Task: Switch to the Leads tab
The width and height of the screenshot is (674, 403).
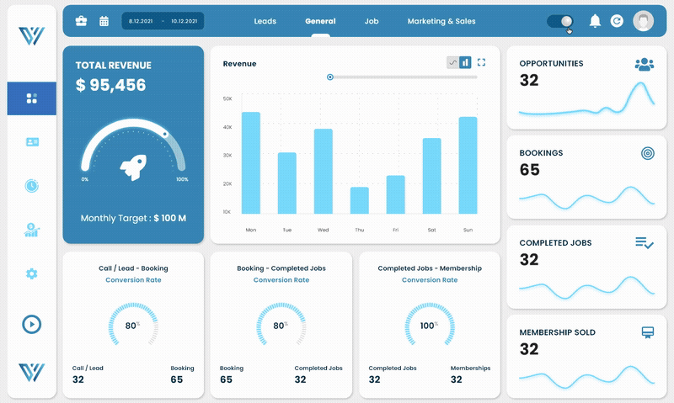Action: 265,21
